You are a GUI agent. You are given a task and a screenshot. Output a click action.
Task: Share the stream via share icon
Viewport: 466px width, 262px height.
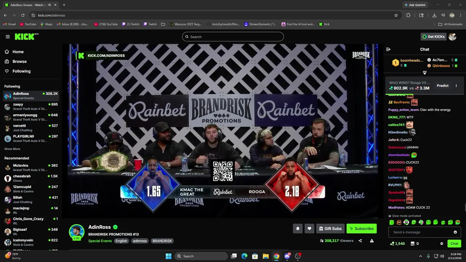click(x=360, y=241)
